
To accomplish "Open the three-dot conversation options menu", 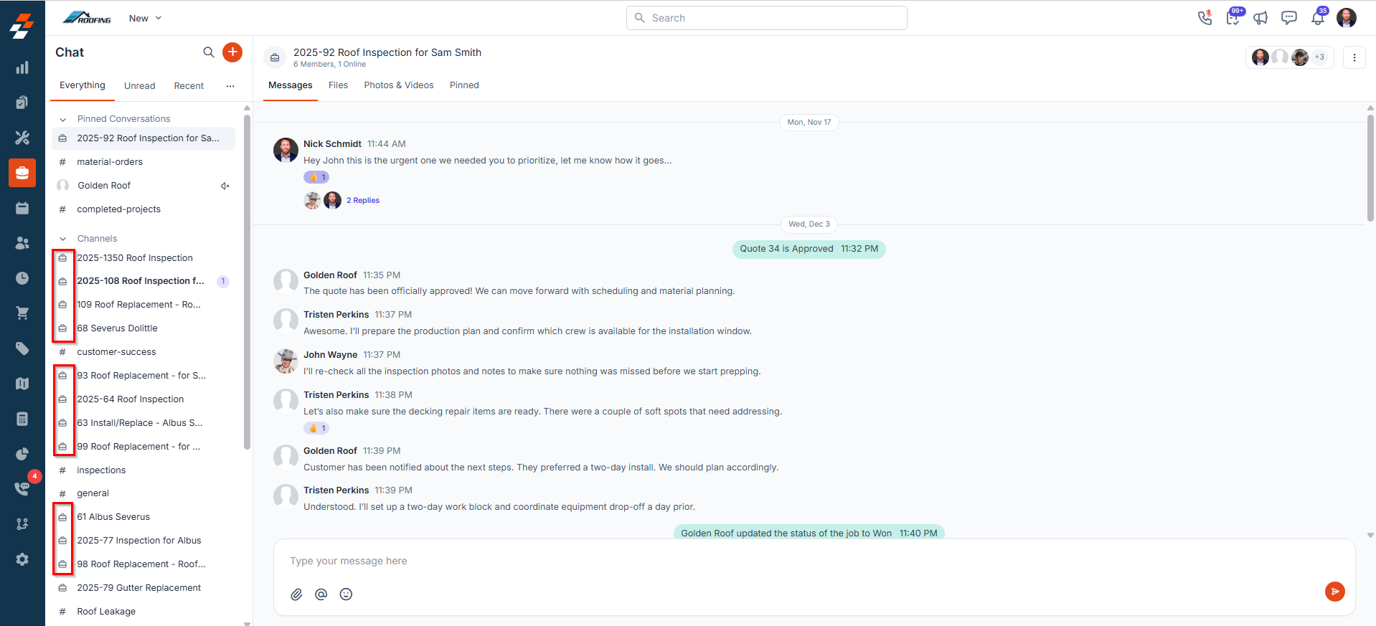I will 1354,57.
